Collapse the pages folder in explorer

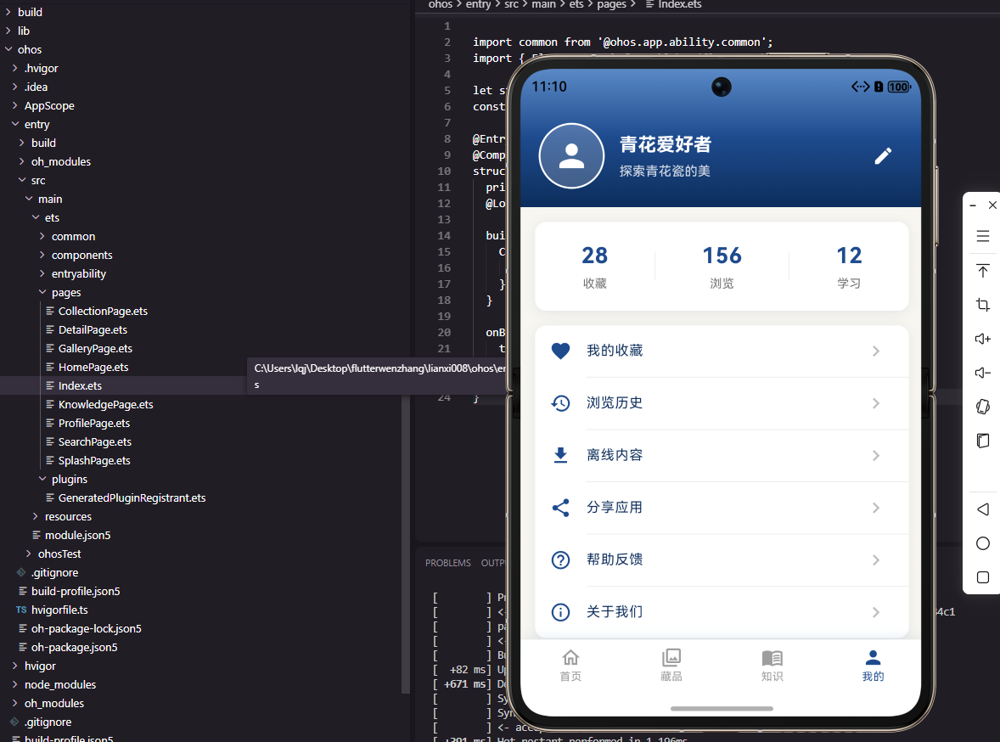pyautogui.click(x=42, y=291)
